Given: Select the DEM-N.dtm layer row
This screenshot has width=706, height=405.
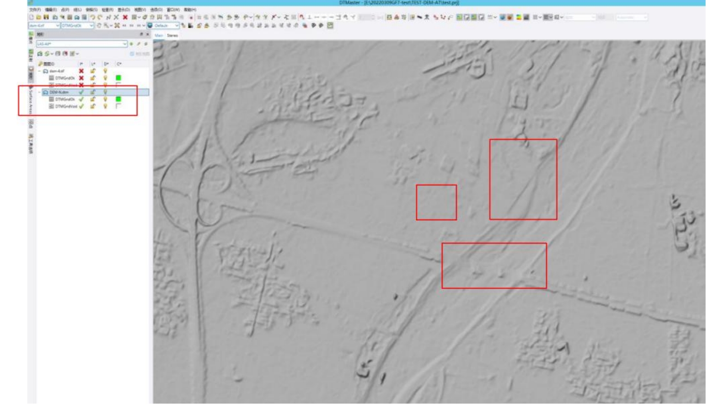Looking at the screenshot, I should [x=59, y=92].
